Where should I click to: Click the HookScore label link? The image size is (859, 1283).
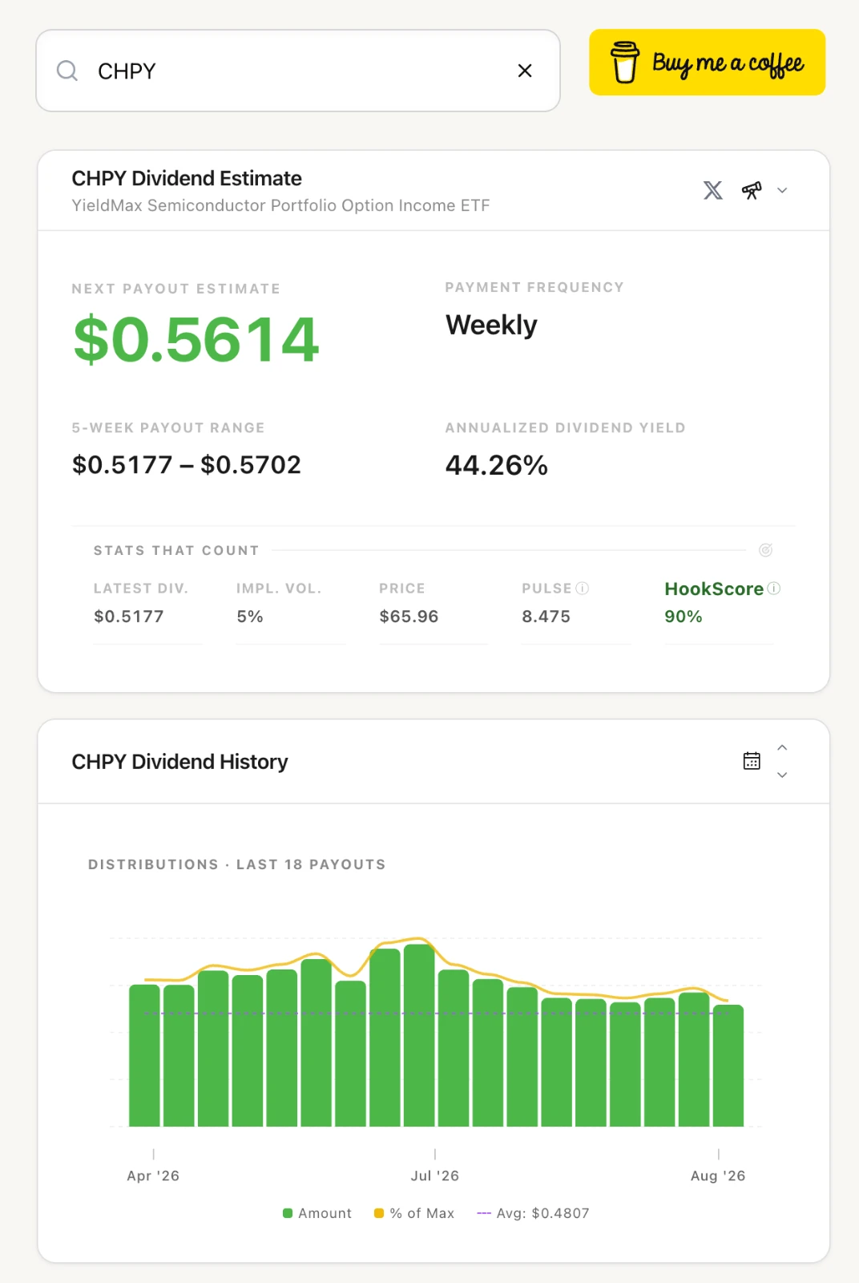(714, 589)
